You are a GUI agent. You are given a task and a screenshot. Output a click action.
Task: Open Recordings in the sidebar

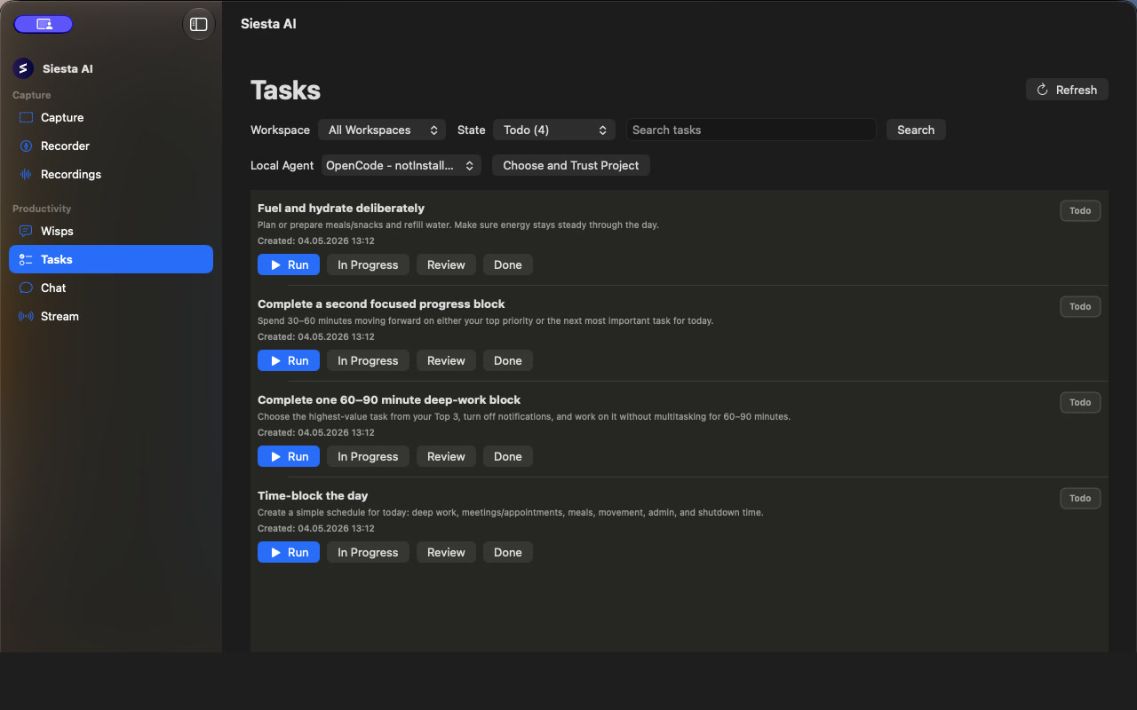[111, 174]
